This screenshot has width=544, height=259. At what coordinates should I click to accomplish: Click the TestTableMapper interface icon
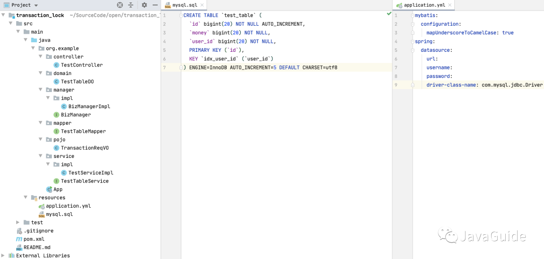56,131
